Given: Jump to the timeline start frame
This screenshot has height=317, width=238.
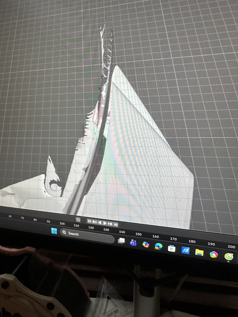Looking at the screenshot, I should [x=90, y=221].
